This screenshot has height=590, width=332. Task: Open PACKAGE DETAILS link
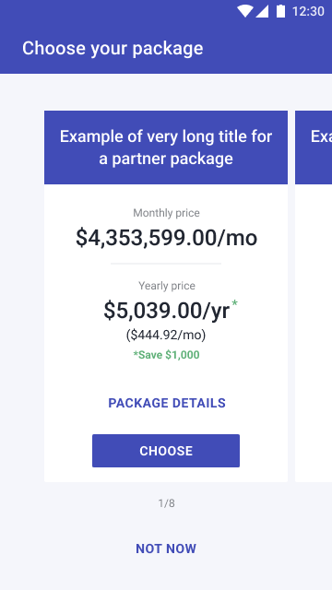pos(167,403)
